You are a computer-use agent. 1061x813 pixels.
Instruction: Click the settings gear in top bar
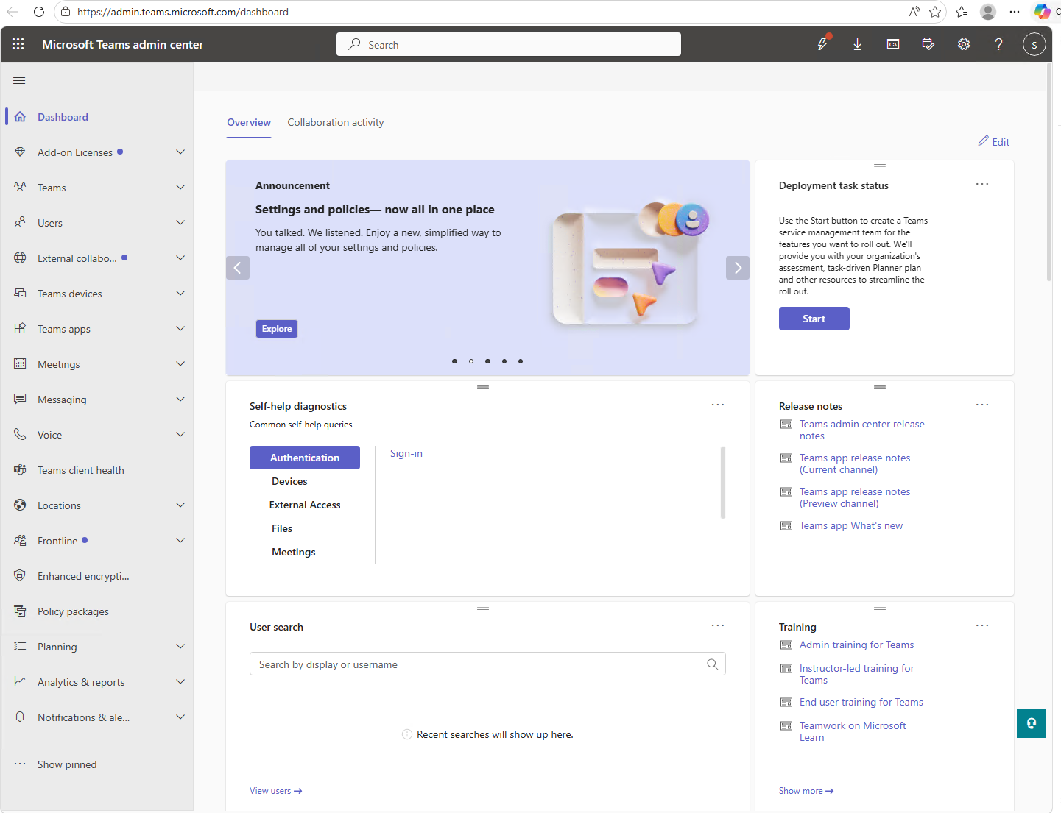[963, 44]
